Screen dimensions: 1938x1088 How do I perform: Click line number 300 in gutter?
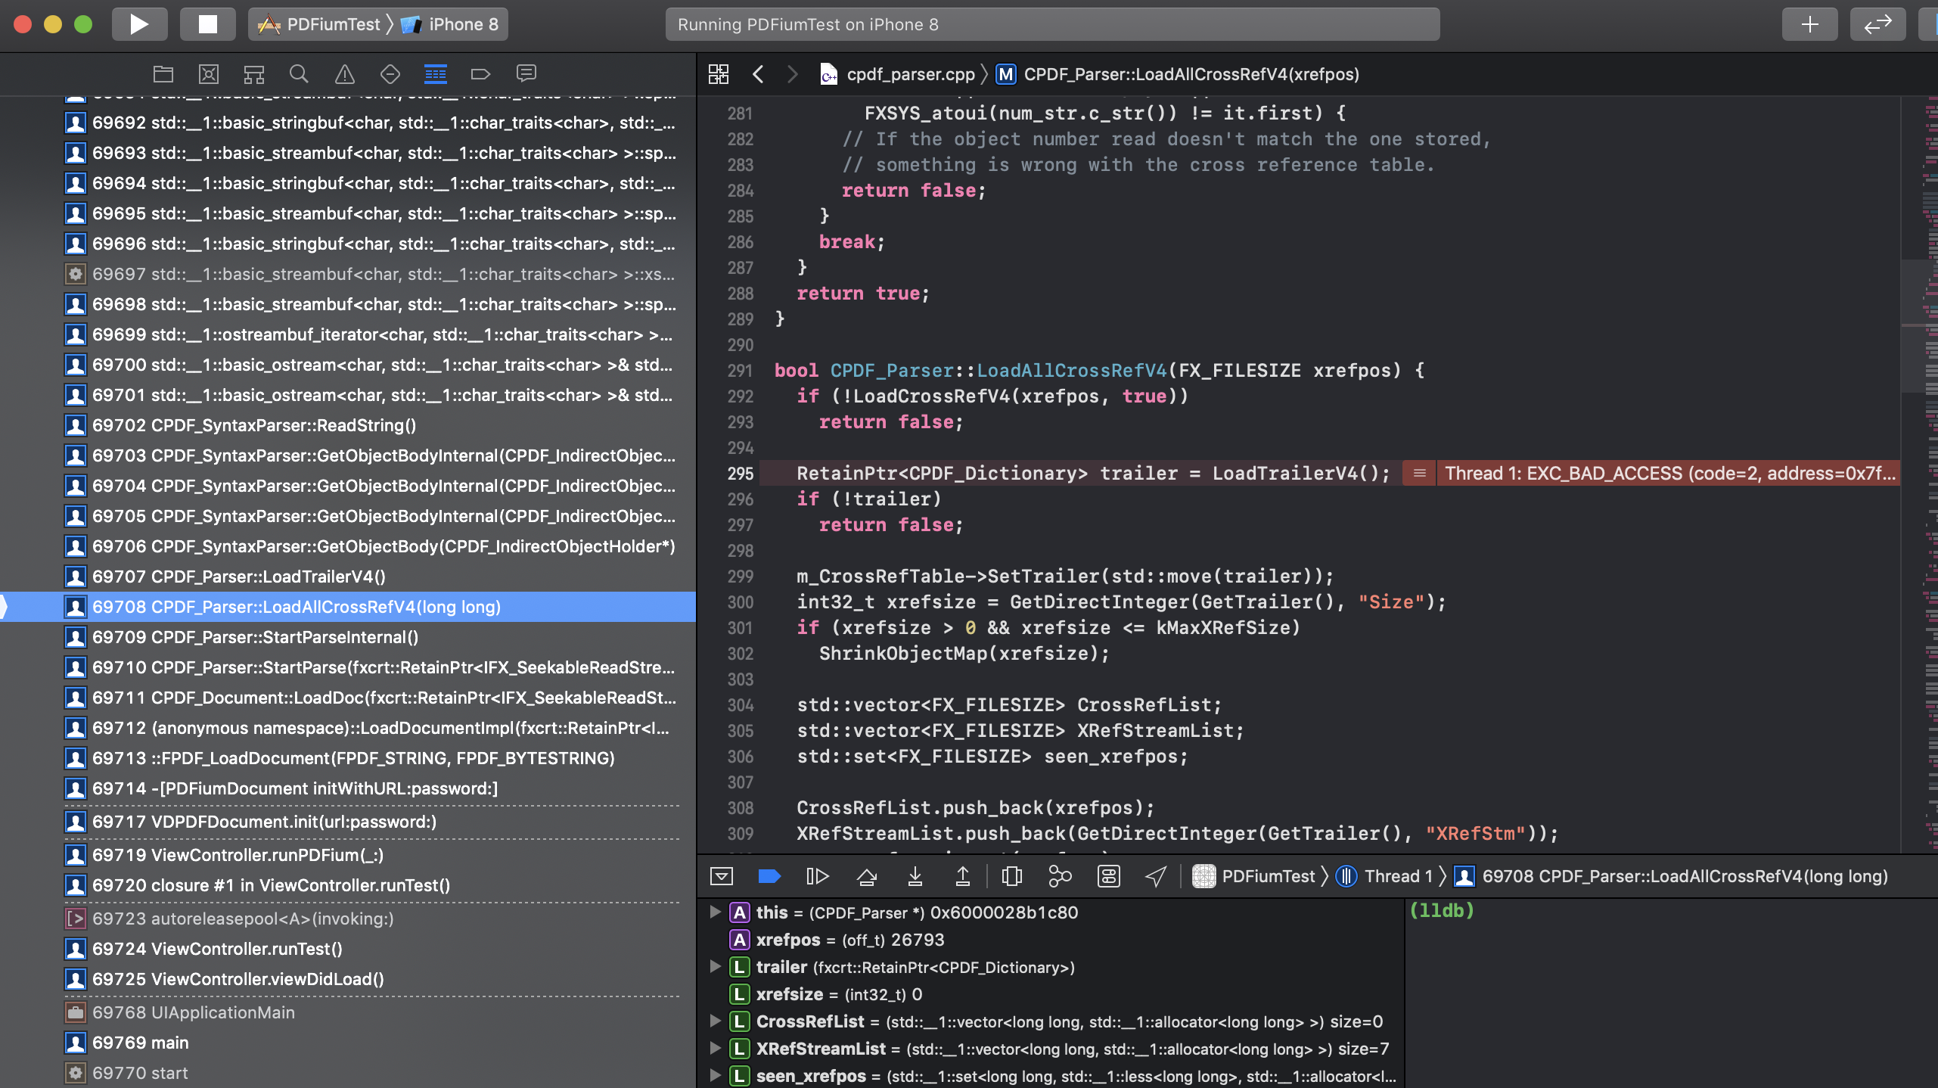click(x=741, y=602)
